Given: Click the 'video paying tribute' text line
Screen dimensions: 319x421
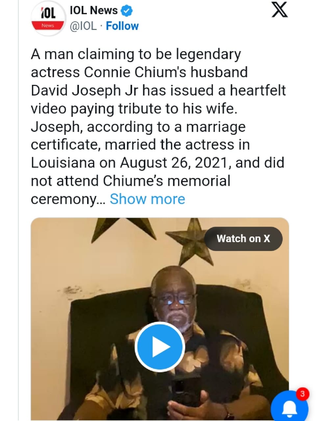Looking at the screenshot, I should click(x=134, y=109).
